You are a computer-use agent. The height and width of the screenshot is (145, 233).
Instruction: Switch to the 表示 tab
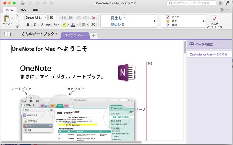pyautogui.click(x=35, y=10)
